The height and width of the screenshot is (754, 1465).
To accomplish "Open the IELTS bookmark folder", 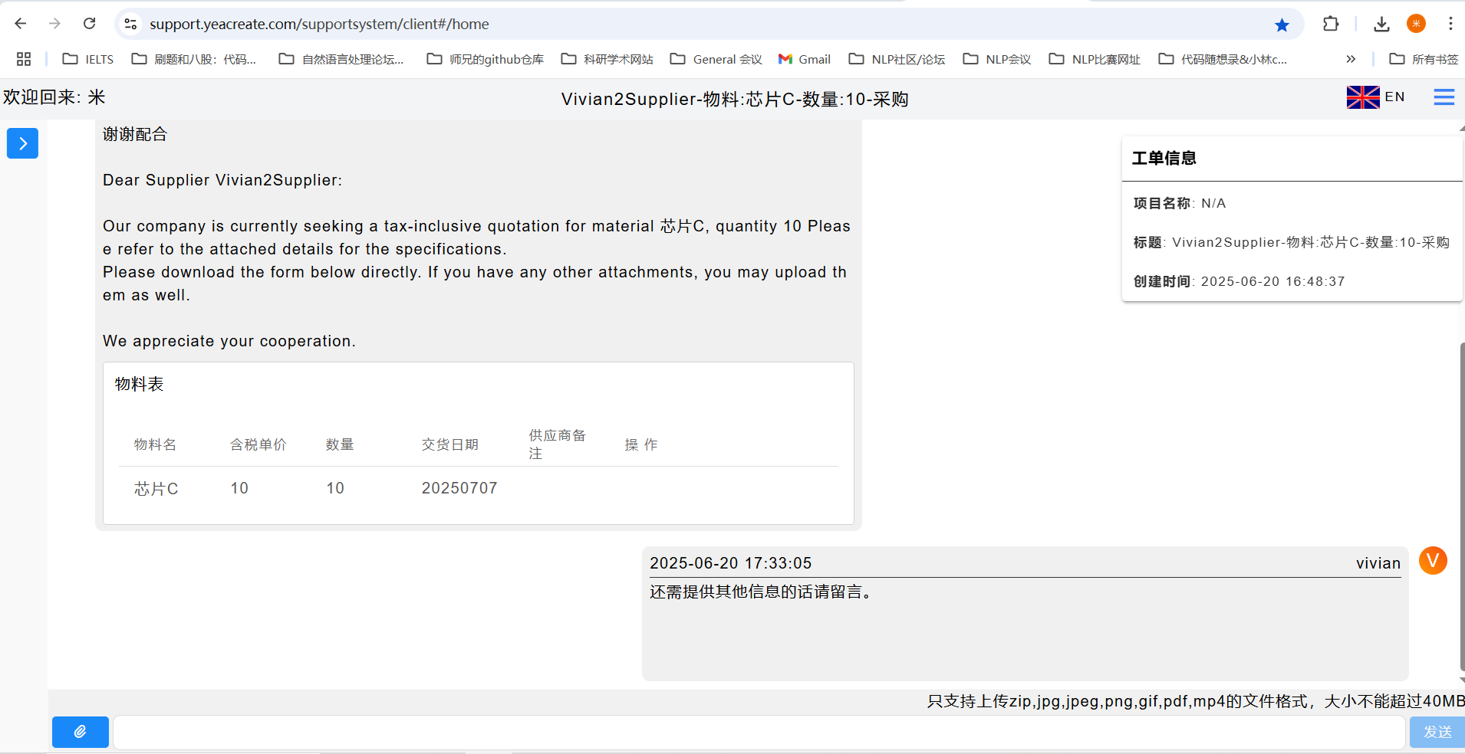I will 88,59.
